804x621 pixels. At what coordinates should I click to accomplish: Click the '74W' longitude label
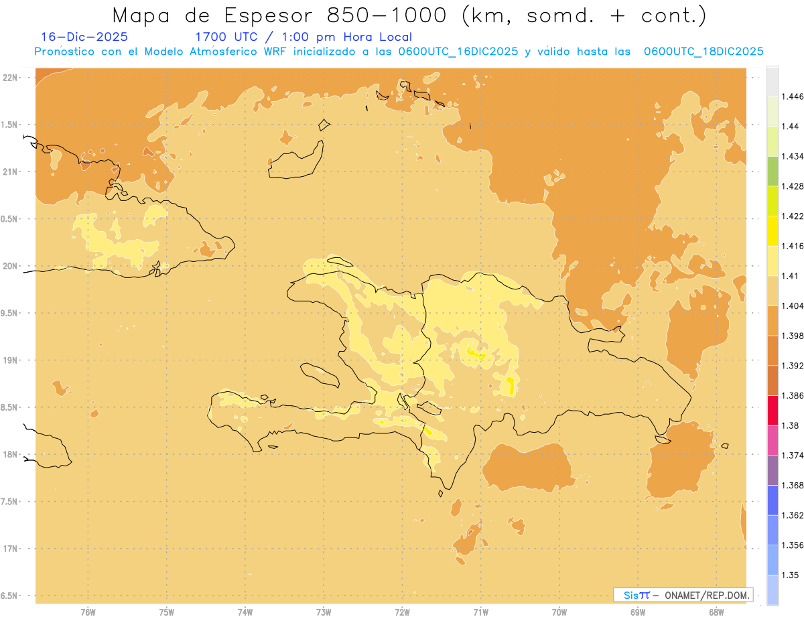click(245, 612)
